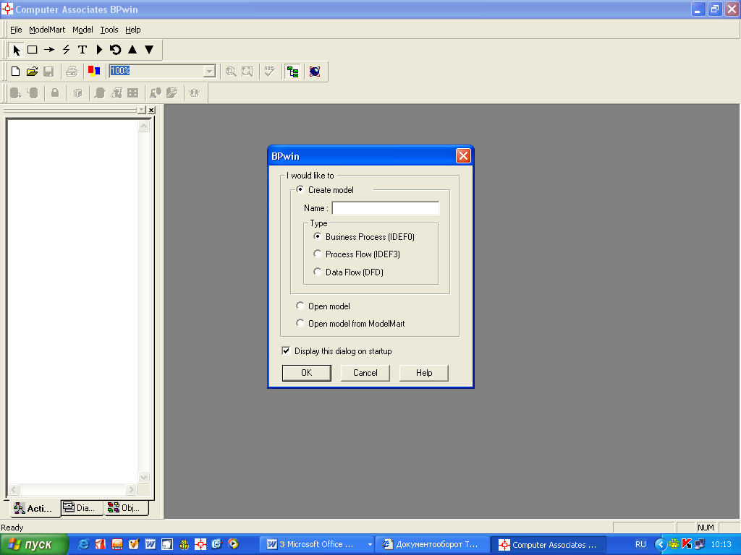
Task: Select the Activity Box tool
Action: 33,50
